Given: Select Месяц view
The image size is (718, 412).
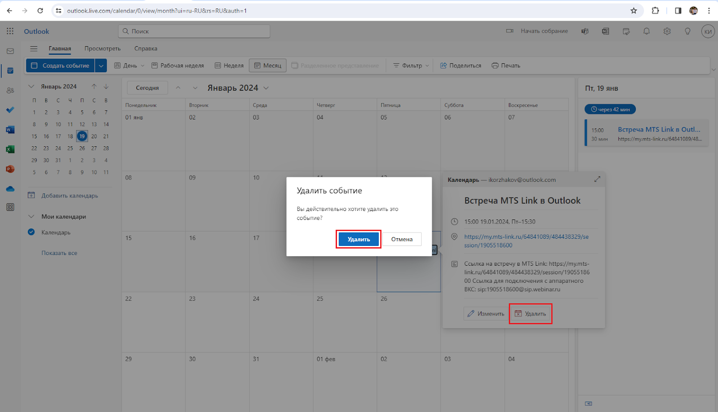Looking at the screenshot, I should click(268, 66).
